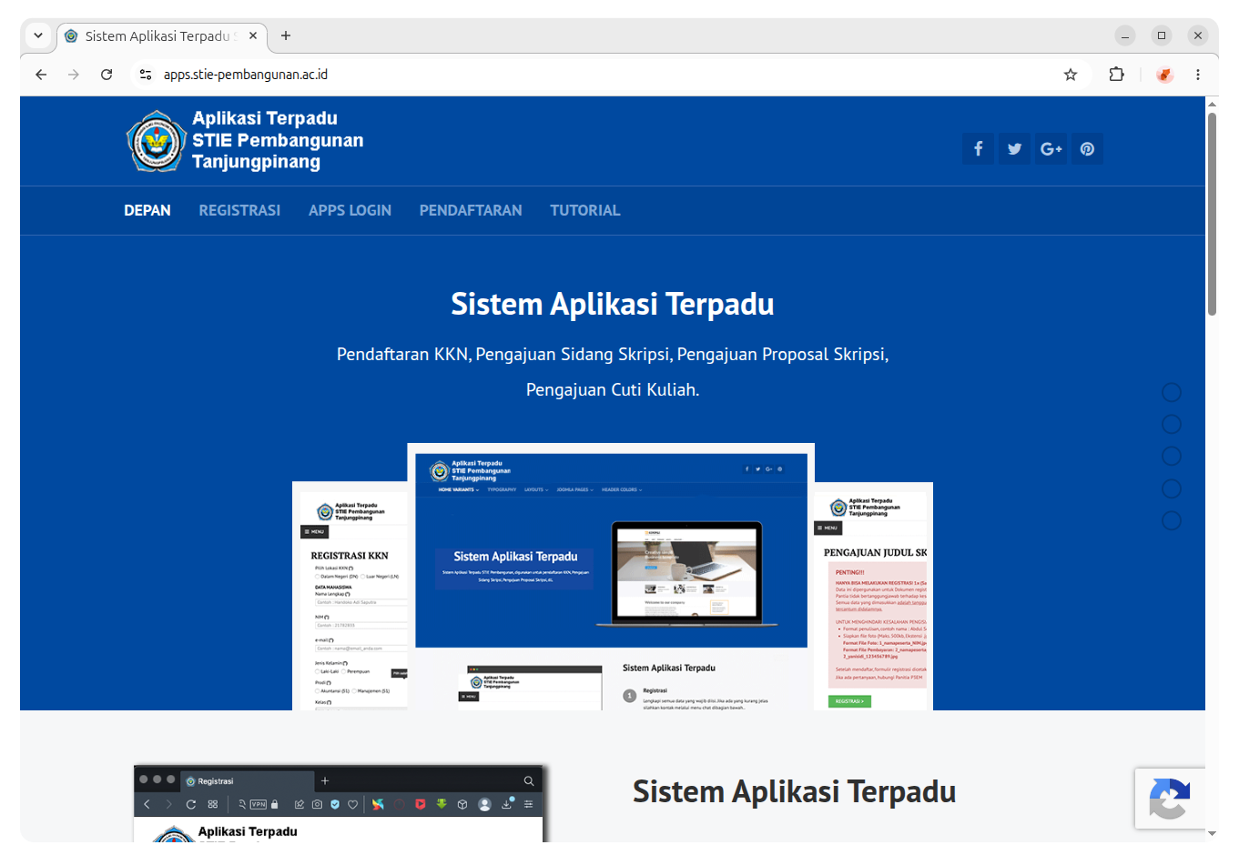Click the text Pengajuan Cuti Kuliah
1239x865 pixels.
(613, 389)
